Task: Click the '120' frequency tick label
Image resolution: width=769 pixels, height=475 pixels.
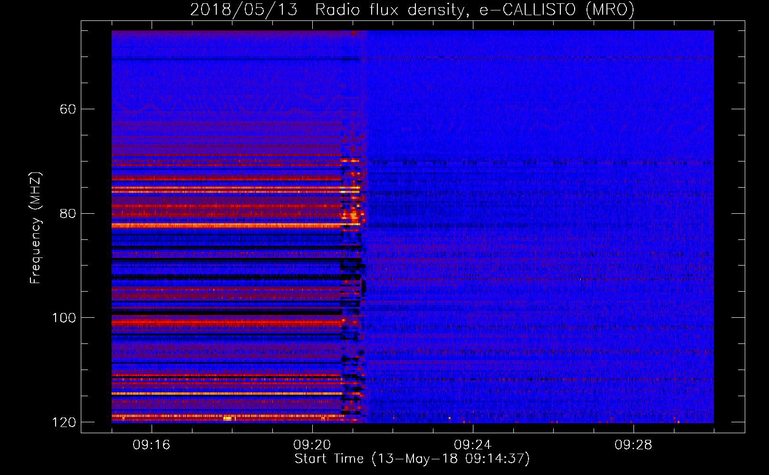Action: [x=64, y=422]
